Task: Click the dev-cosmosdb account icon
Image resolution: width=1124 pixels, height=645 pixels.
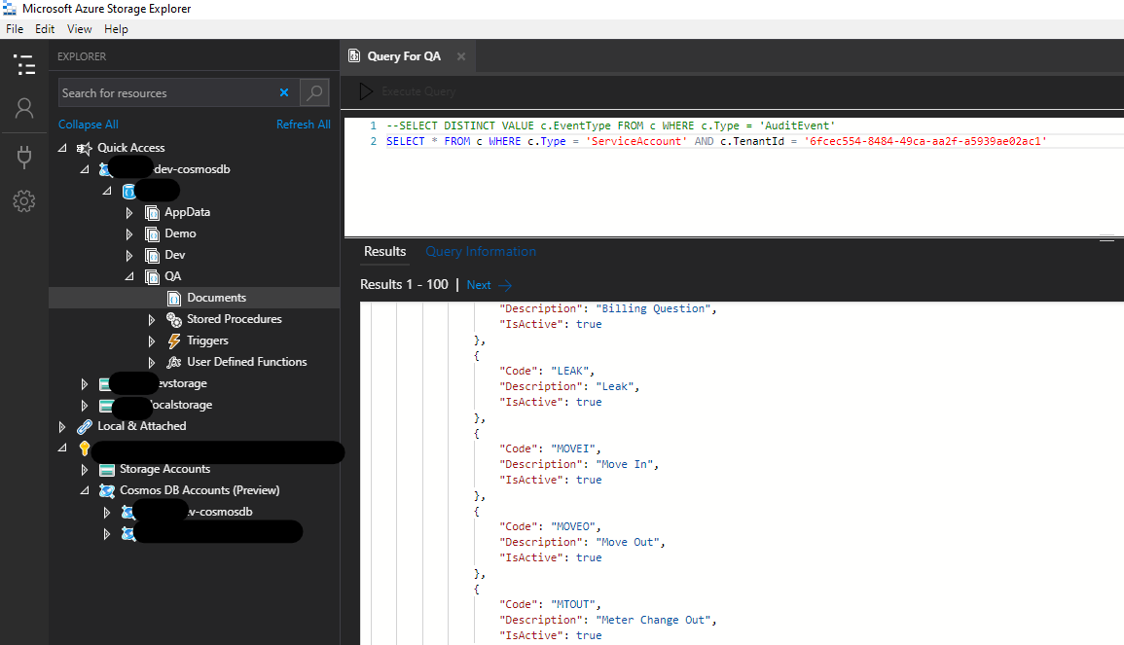Action: 105,169
